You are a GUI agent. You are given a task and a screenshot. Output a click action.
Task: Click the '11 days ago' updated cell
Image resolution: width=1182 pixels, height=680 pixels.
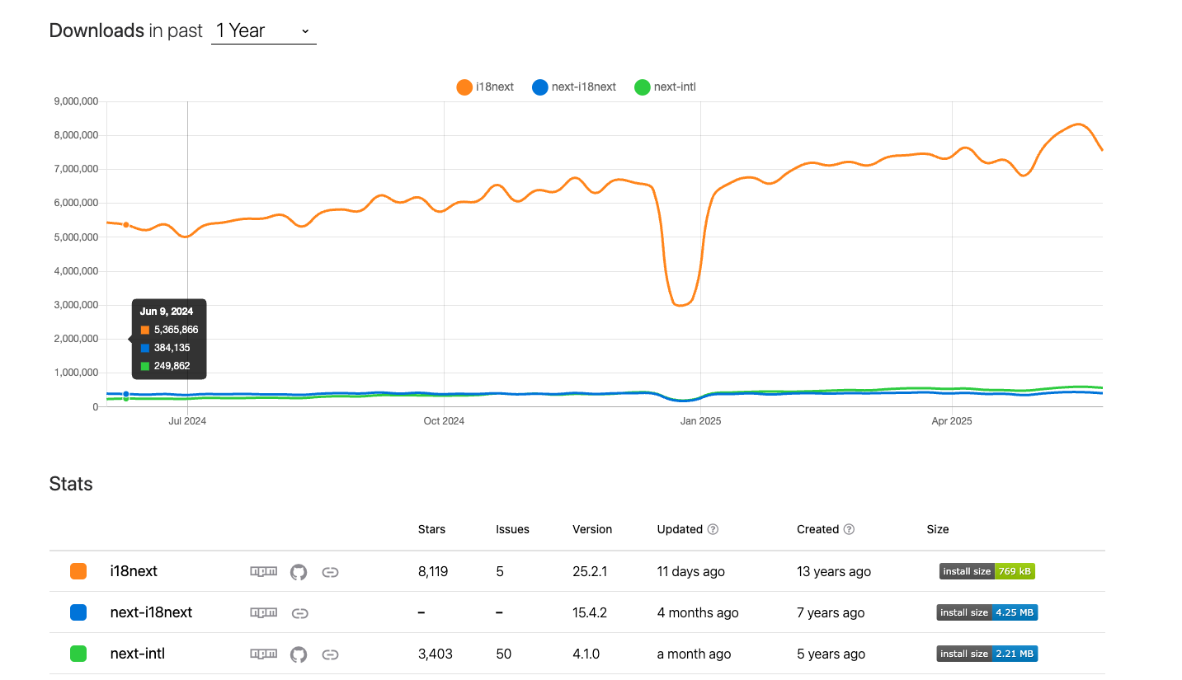coord(690,571)
